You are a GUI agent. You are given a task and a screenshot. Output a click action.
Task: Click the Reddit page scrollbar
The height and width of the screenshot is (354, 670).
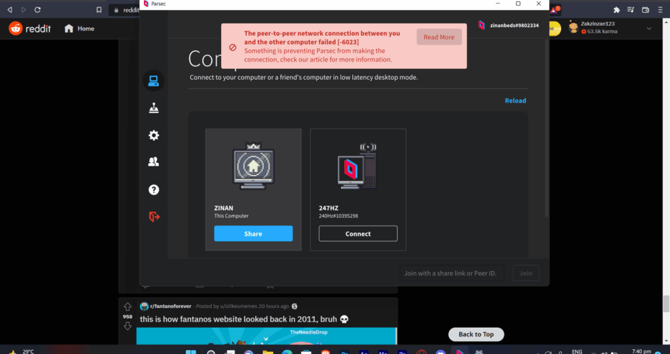666,303
